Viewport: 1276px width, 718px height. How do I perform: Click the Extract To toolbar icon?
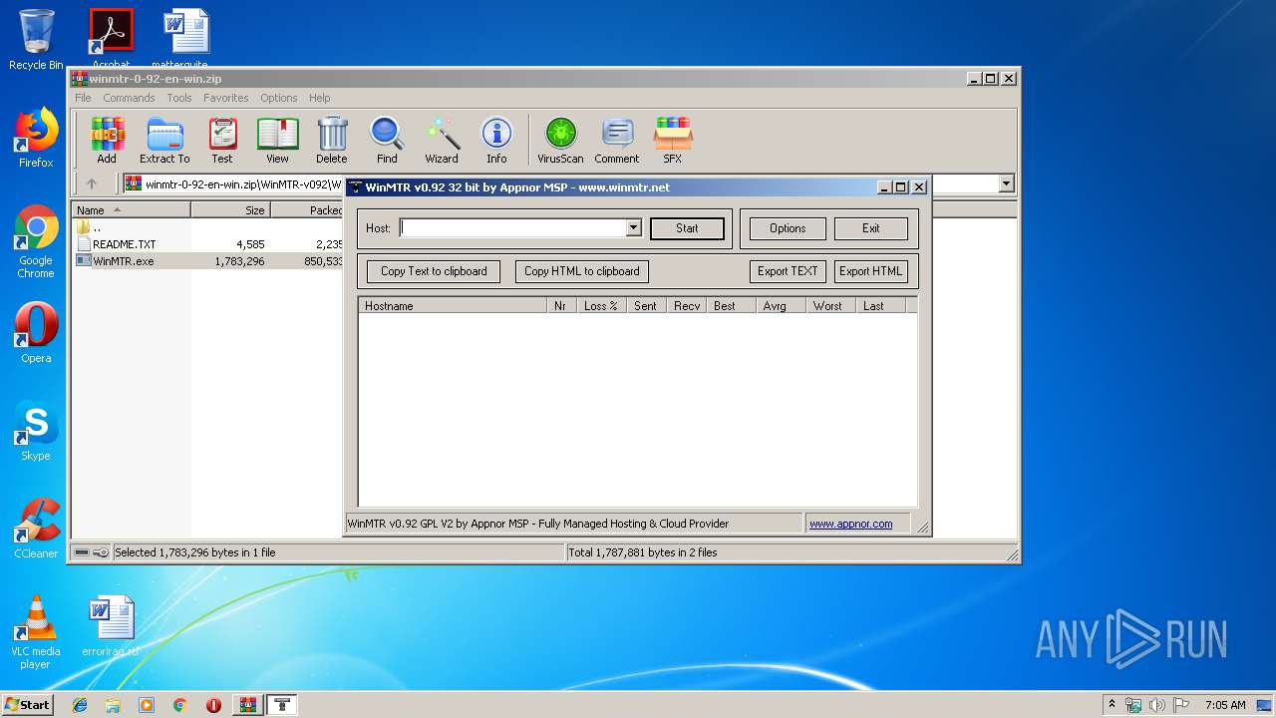tap(164, 141)
